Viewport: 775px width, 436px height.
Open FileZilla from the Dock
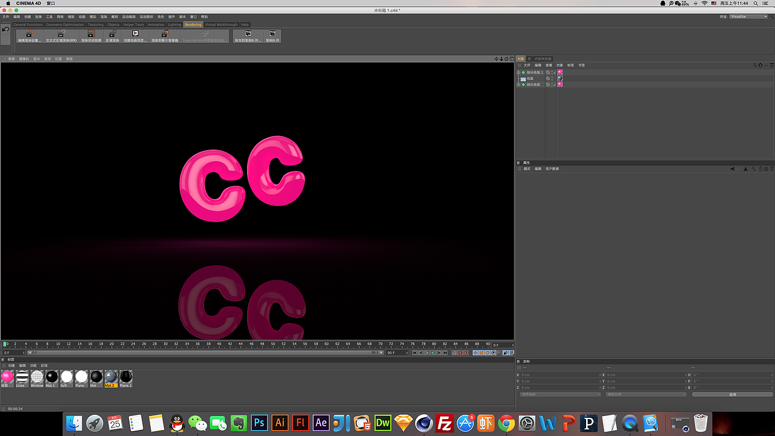pyautogui.click(x=444, y=423)
